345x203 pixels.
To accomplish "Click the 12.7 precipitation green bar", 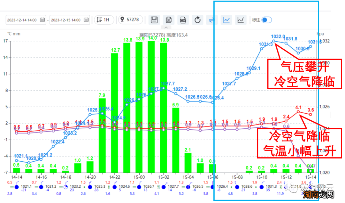I will [114, 112].
